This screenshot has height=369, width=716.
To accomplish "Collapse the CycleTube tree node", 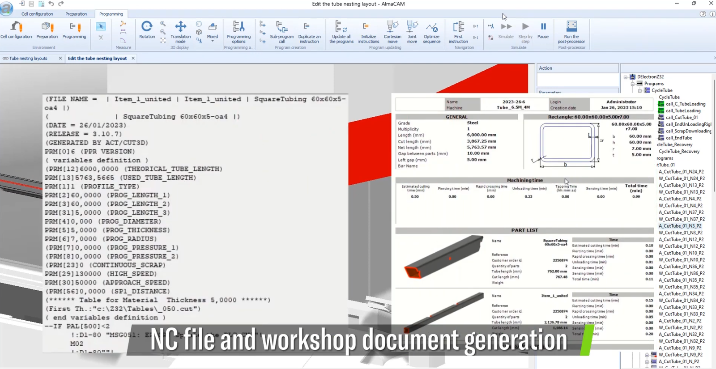I will (x=640, y=90).
